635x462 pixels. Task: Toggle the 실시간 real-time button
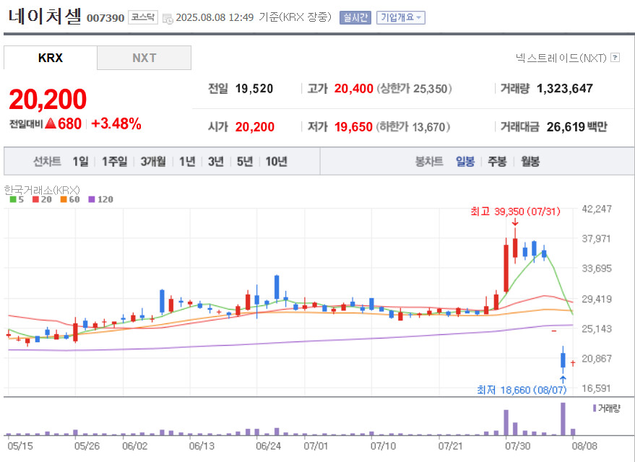click(355, 17)
